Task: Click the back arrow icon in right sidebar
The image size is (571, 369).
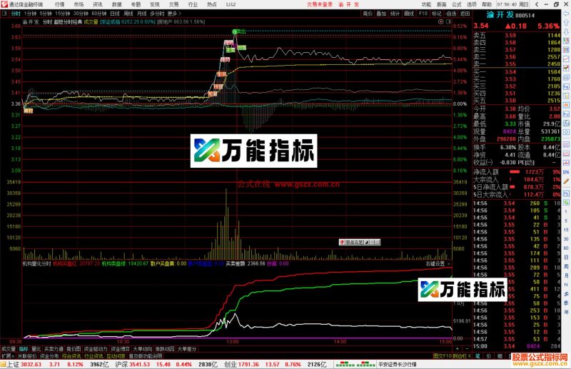Action: [566, 14]
